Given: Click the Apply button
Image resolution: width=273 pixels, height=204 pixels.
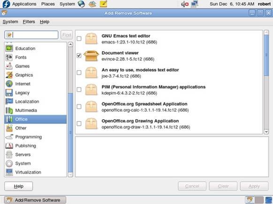Looking at the screenshot, I should pos(254,186).
